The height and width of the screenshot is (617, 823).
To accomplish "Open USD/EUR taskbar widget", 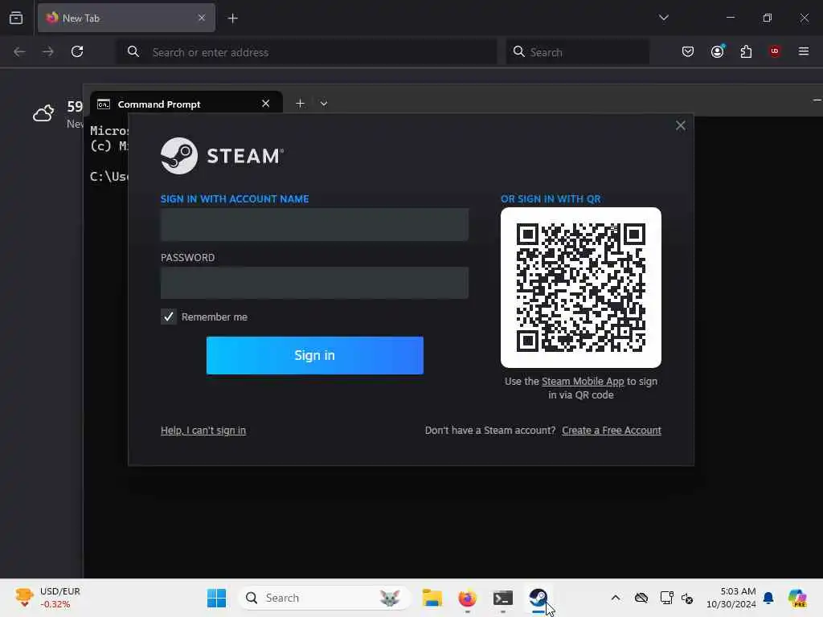I will 48,598.
